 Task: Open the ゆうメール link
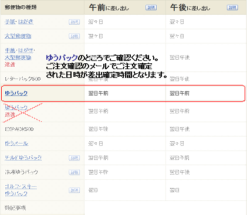pyautogui.click(x=16, y=144)
